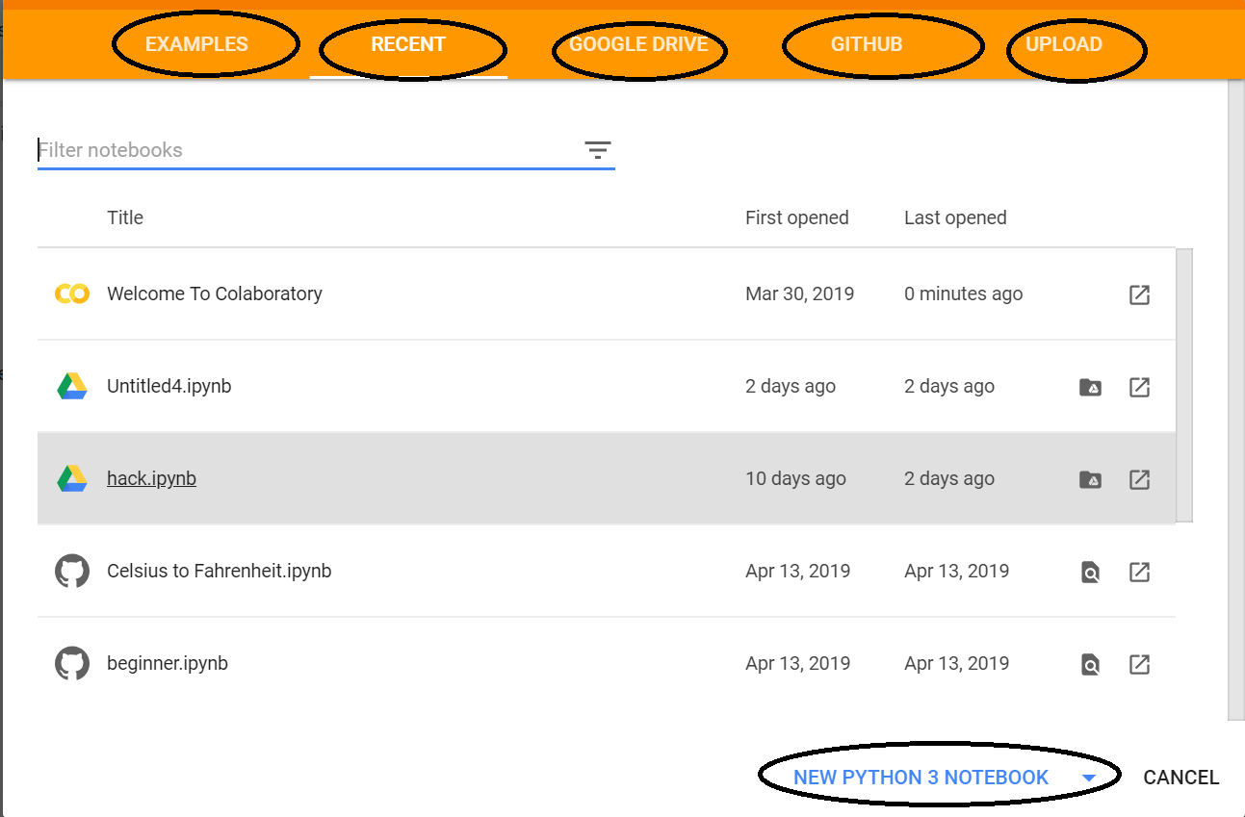The height and width of the screenshot is (817, 1245).
Task: Open Welcome To Colaboratory in new tab icon
Action: coord(1139,294)
